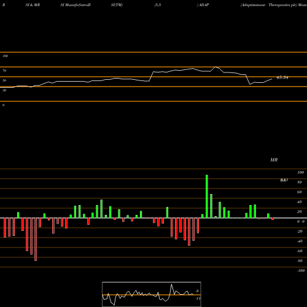Click the 40 label on the MR scale

coord(300,202)
